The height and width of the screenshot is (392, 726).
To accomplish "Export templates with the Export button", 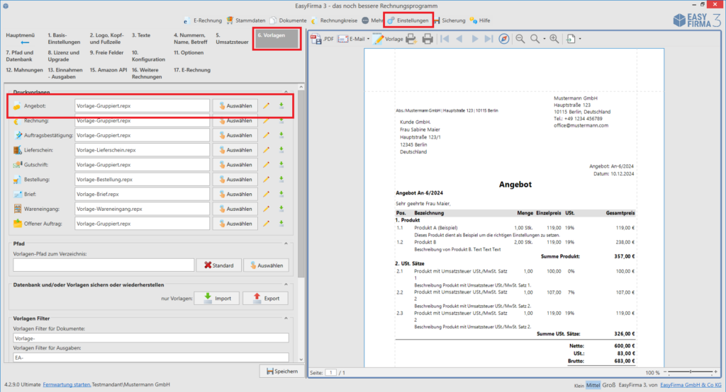I will 265,298.
